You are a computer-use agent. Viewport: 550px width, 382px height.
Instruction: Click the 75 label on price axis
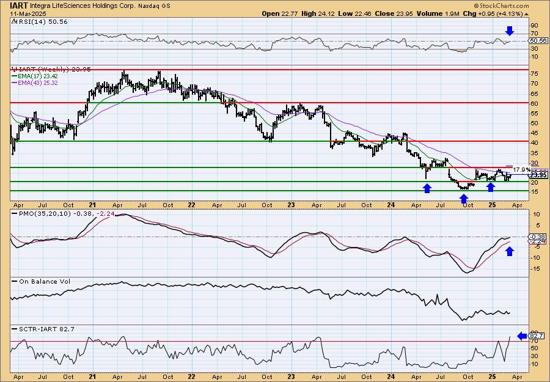(x=534, y=74)
